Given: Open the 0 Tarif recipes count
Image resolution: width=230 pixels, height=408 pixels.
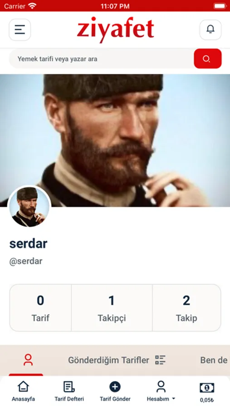Looking at the screenshot, I should 40,308.
